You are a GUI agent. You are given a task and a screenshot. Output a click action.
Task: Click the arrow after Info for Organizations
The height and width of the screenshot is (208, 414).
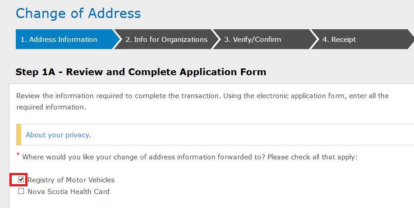216,40
